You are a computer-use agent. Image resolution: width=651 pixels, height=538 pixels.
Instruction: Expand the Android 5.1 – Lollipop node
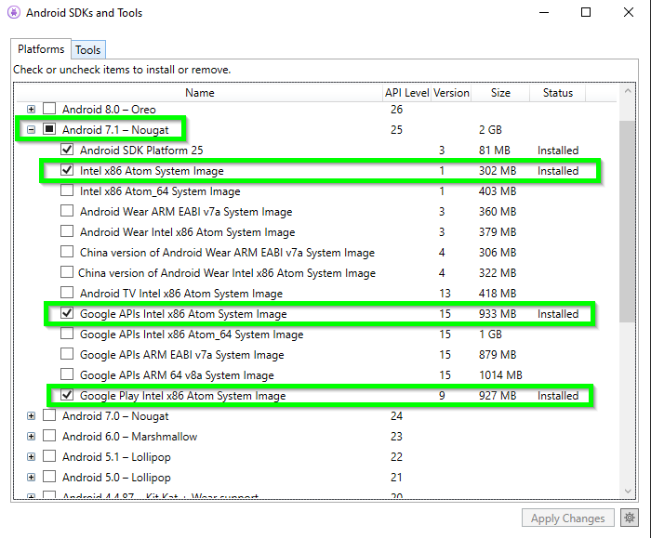point(31,457)
